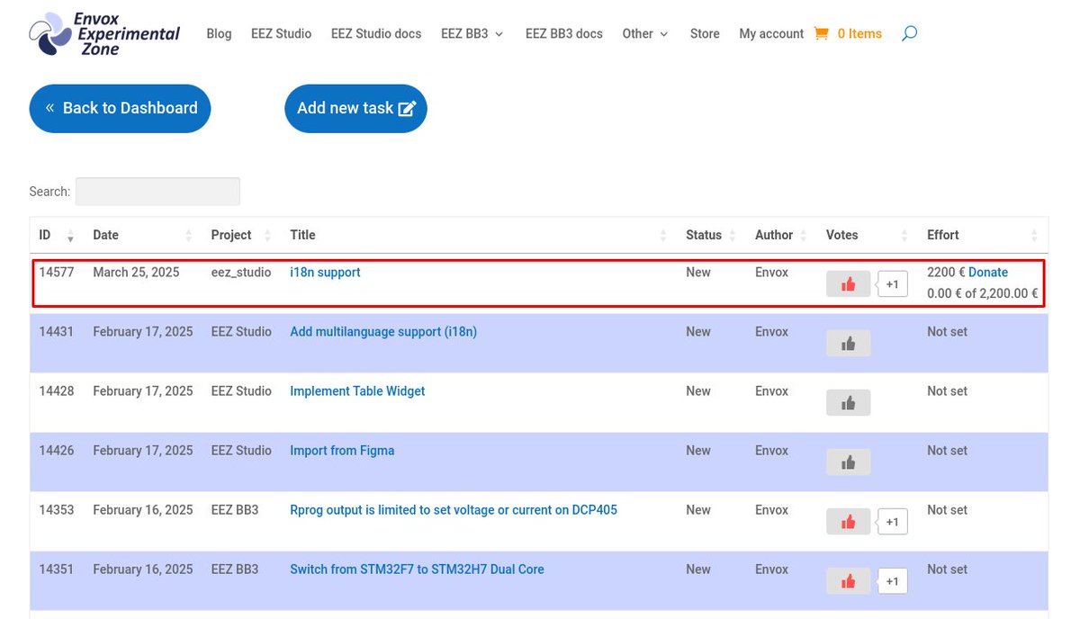Sort the table by Project column

tap(241, 235)
